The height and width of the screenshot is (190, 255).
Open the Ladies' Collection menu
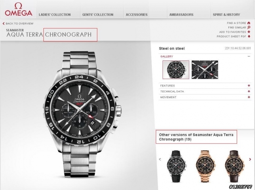tap(55, 15)
